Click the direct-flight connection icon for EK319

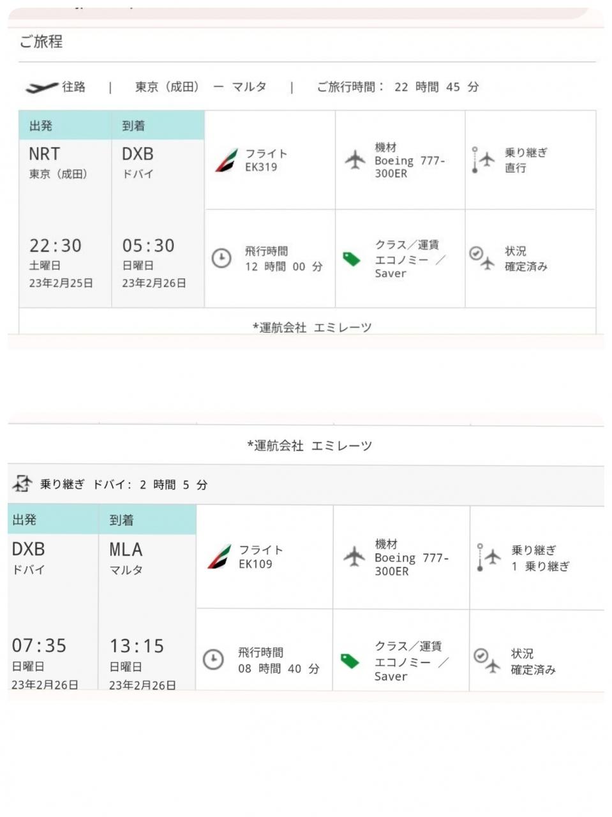coord(483,160)
